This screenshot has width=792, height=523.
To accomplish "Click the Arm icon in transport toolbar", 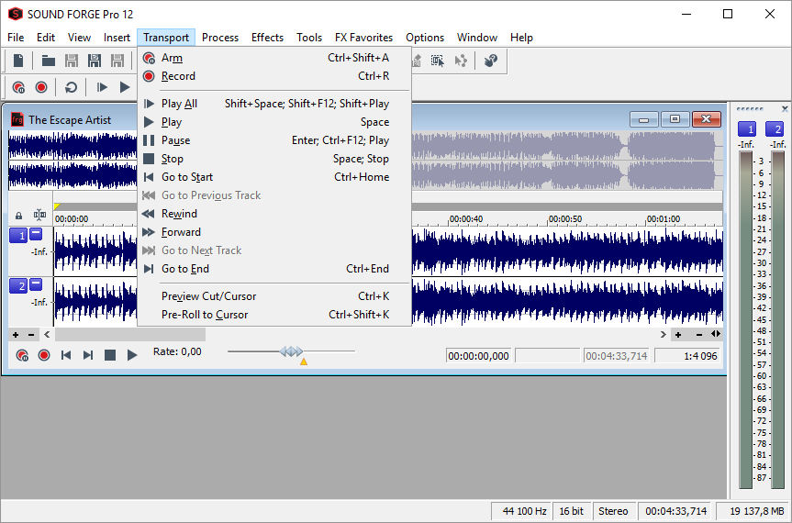I will (x=18, y=87).
